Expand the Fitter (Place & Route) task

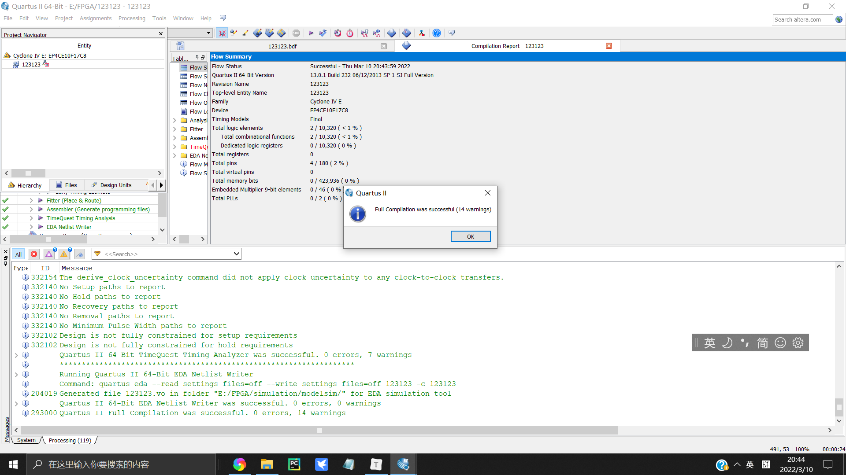tap(31, 200)
